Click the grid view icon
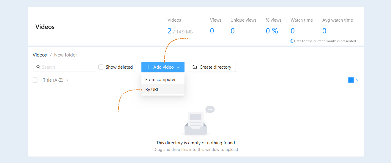Image resolution: width=391 pixels, height=163 pixels. click(351, 80)
